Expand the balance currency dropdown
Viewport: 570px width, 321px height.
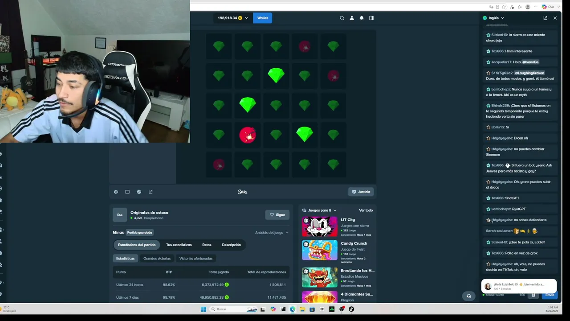pyautogui.click(x=246, y=18)
